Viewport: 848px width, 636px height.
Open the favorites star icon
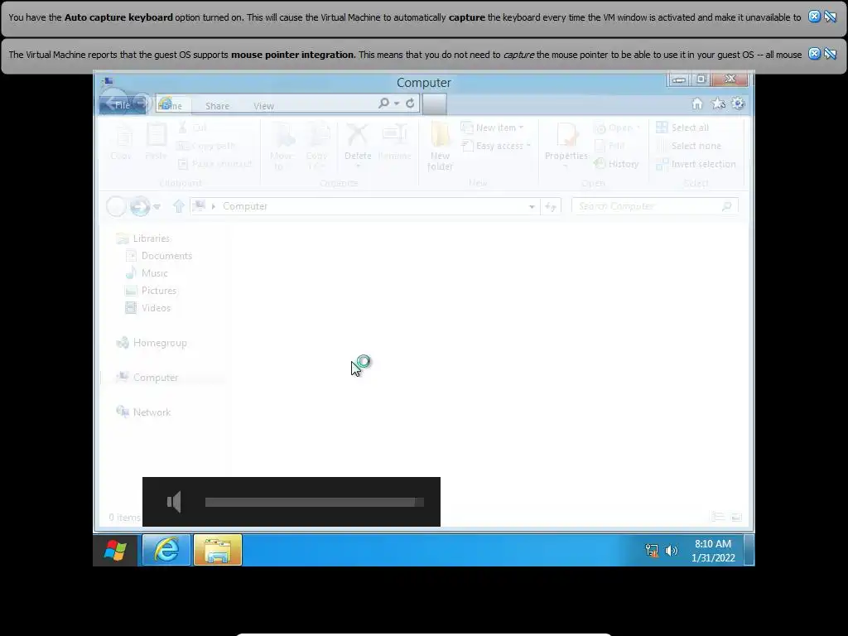tap(718, 104)
